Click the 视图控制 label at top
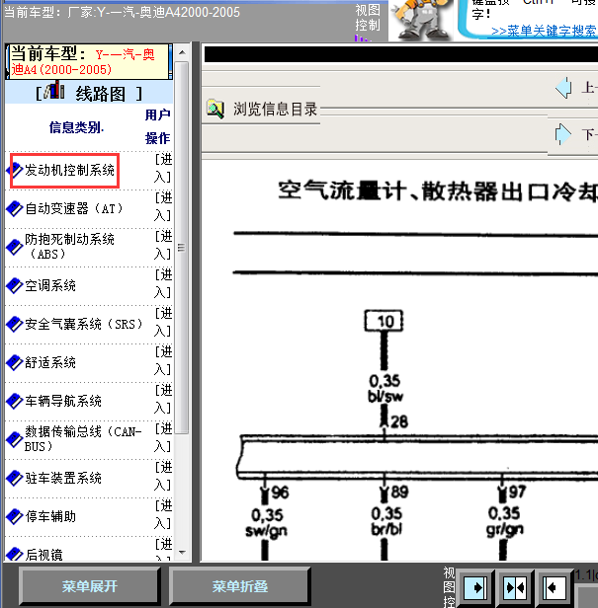Image resolution: width=598 pixels, height=608 pixels. point(368,18)
